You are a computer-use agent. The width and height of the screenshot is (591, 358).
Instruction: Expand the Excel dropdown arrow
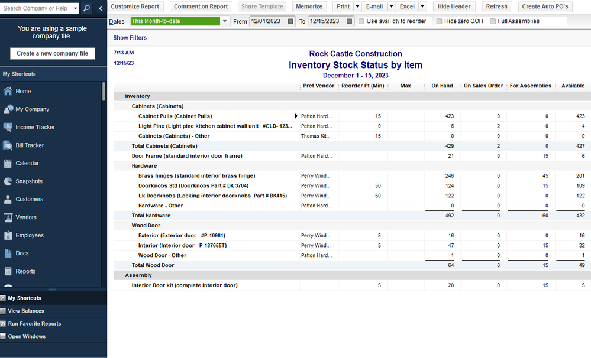coord(422,6)
